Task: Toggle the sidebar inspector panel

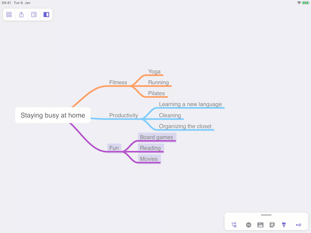Action: 46,14
